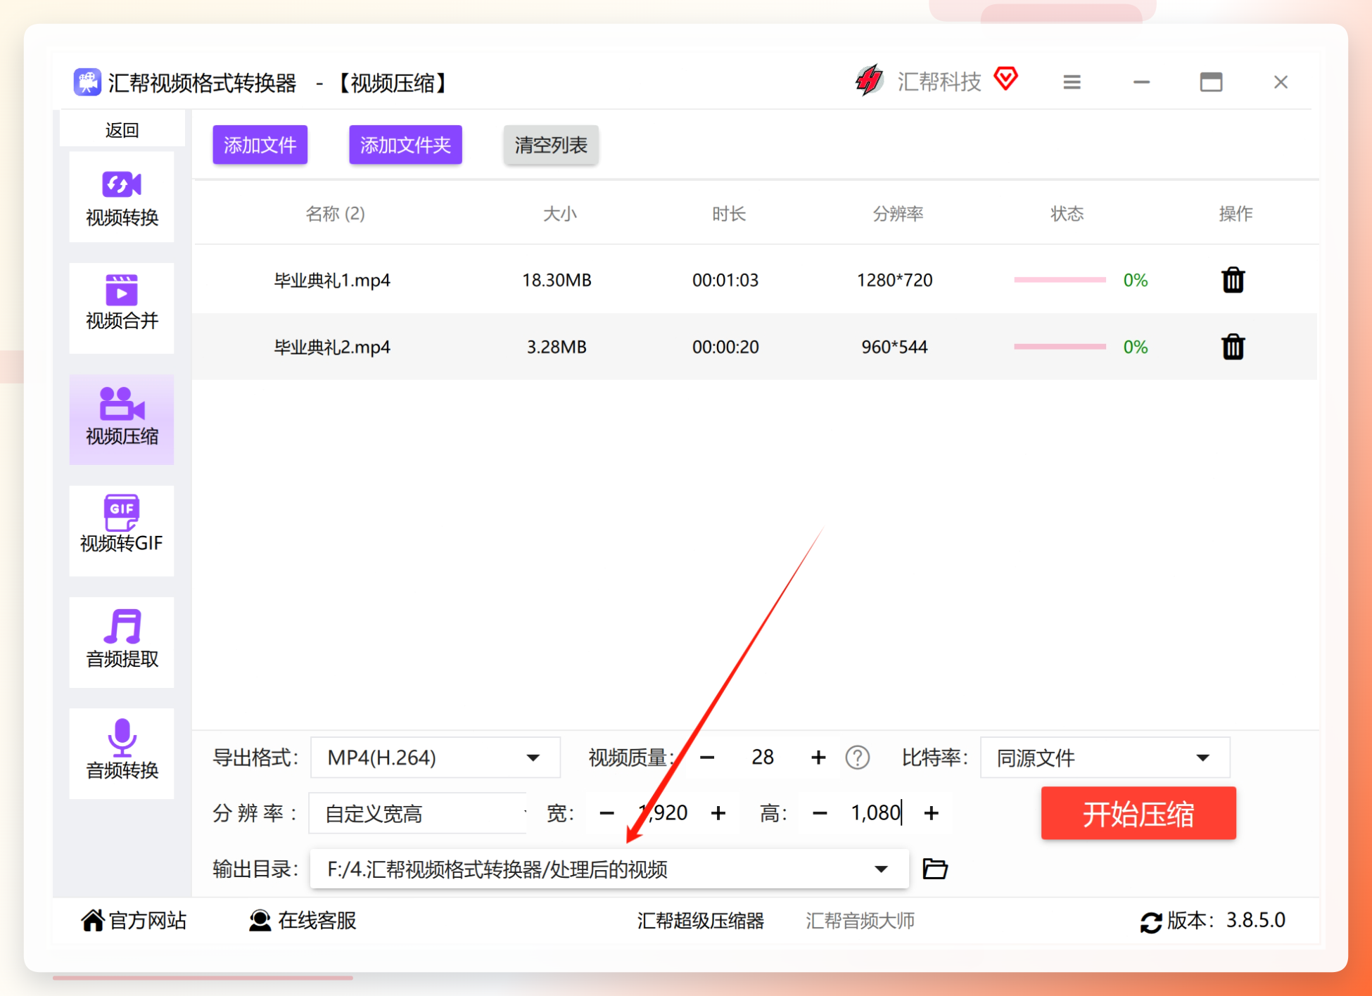The height and width of the screenshot is (996, 1372).
Task: Open the 视频转换 video convert module
Action: pos(122,198)
